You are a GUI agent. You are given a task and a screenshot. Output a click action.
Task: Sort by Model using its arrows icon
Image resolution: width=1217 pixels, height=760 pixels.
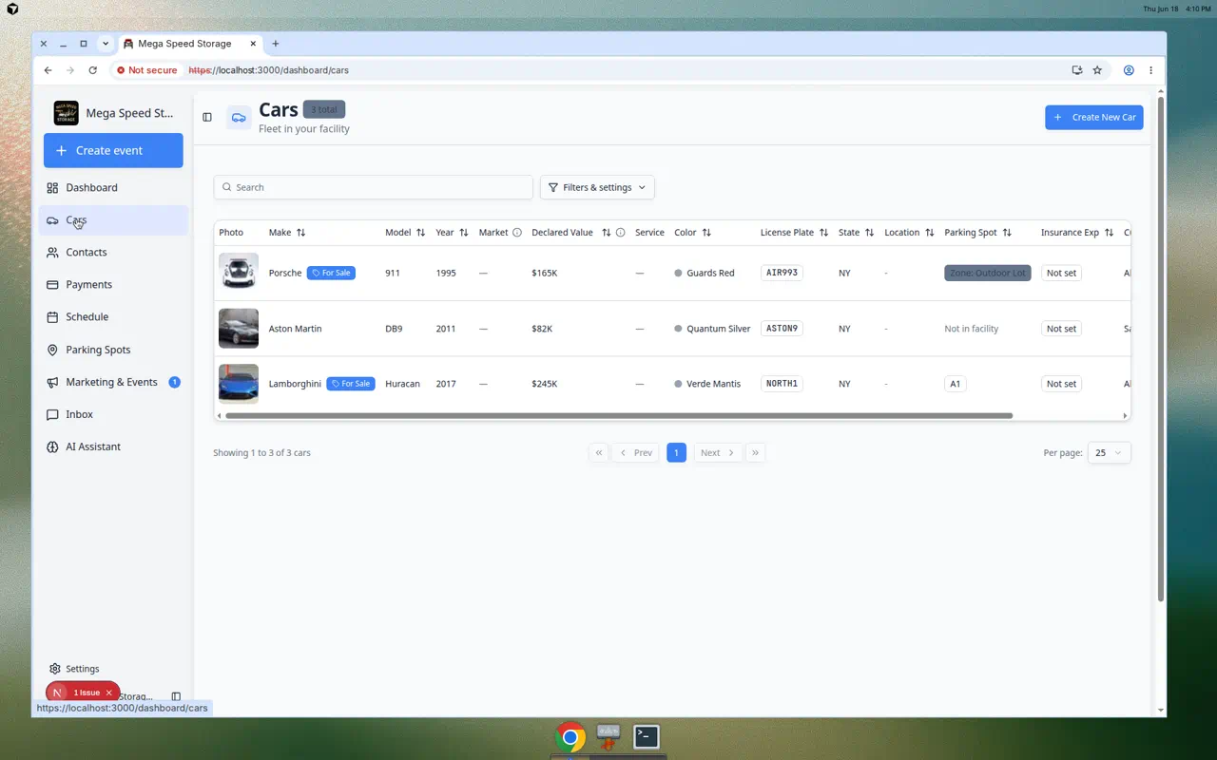click(x=420, y=233)
